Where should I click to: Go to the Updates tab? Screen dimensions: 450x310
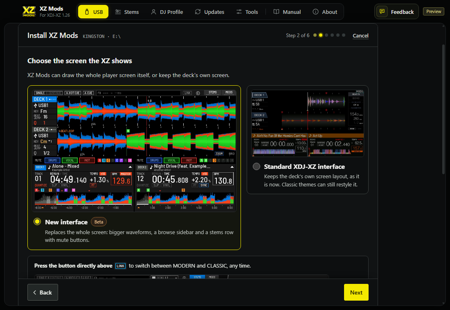(209, 12)
